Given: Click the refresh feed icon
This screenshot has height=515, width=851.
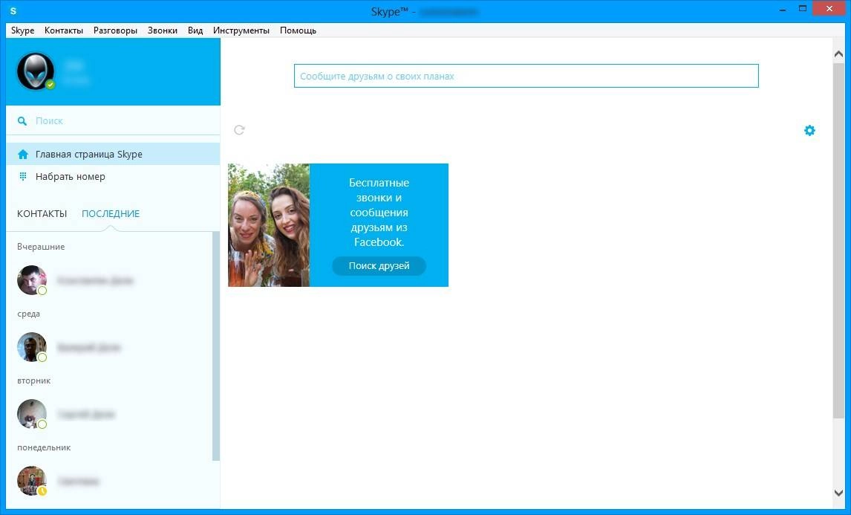Looking at the screenshot, I should [239, 130].
